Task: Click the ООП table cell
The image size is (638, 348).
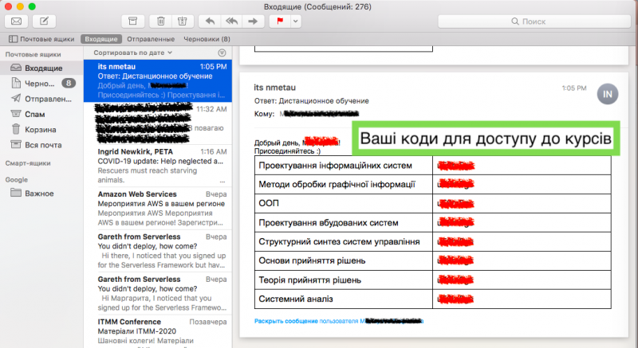Action: pos(344,203)
